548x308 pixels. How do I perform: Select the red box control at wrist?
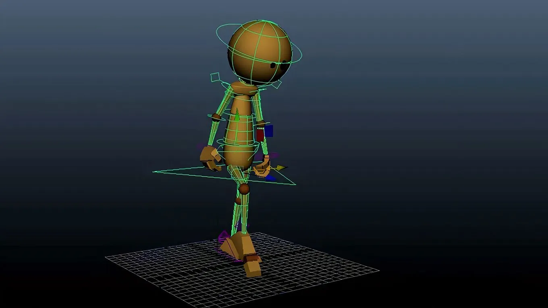(x=260, y=134)
